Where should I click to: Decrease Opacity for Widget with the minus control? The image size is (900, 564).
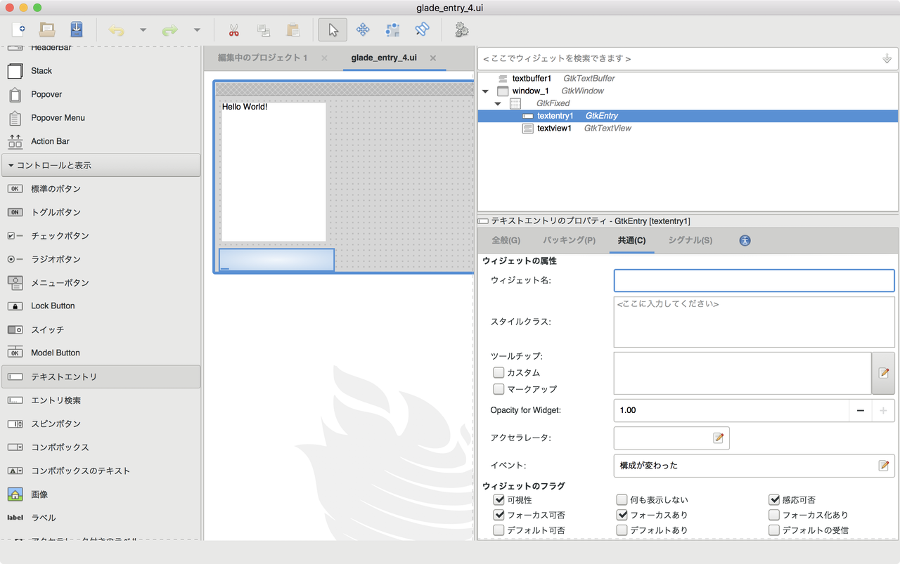860,410
